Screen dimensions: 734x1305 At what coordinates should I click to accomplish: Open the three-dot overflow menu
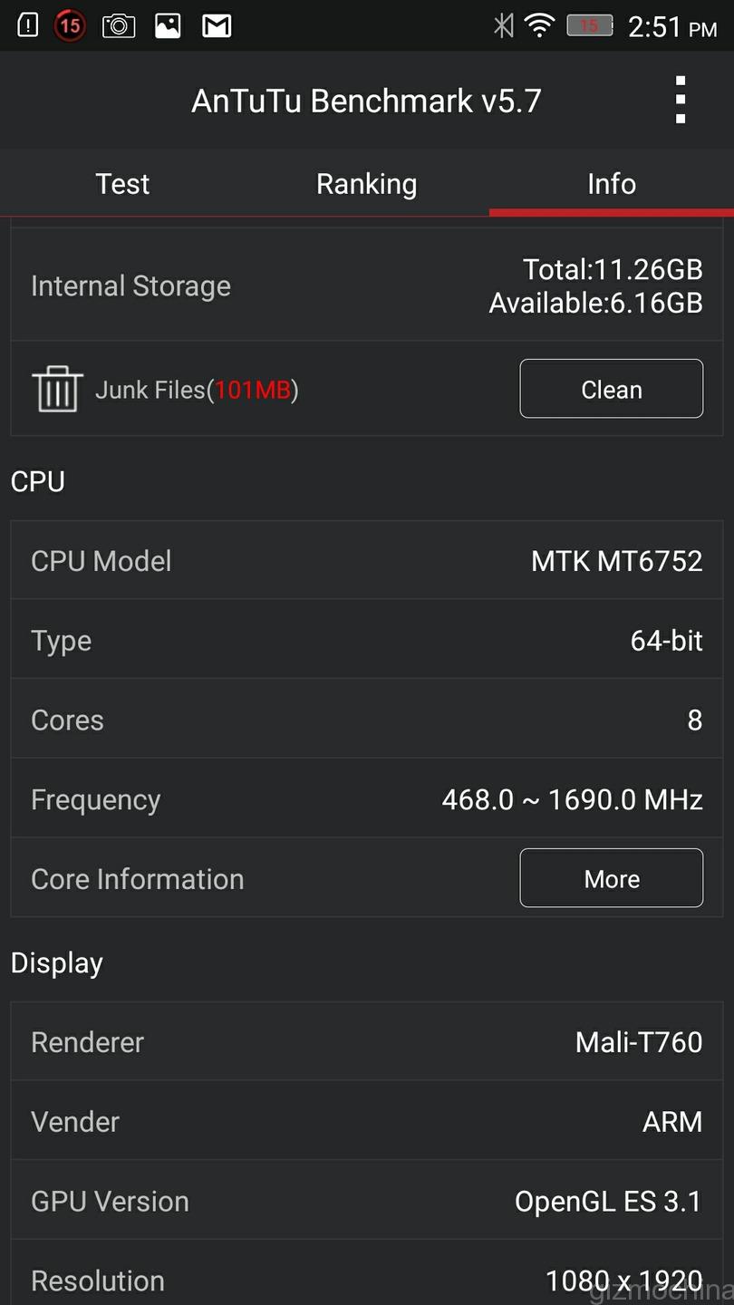coord(680,100)
